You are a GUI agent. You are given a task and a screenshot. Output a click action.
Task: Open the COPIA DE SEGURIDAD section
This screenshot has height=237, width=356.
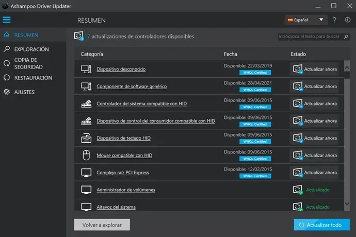point(33,63)
